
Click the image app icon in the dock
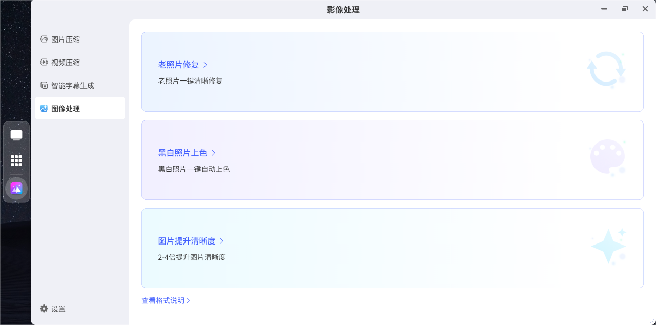16,188
